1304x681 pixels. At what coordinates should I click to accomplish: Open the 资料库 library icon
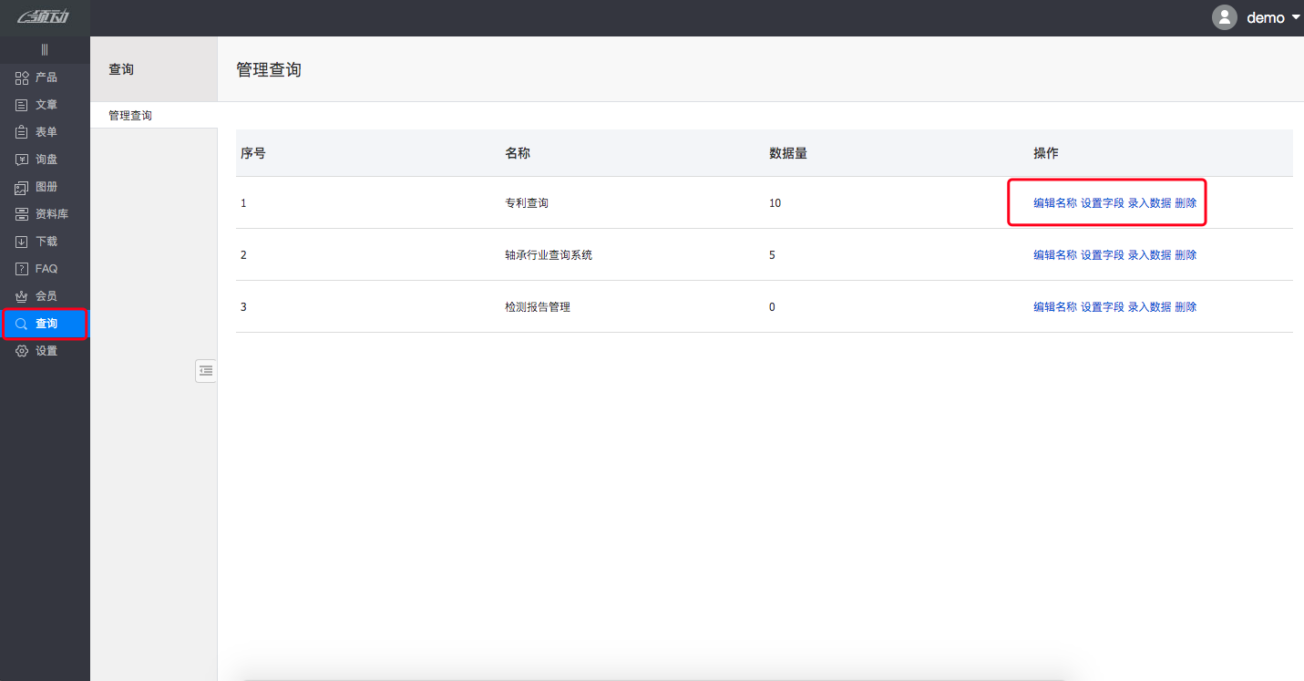23,214
